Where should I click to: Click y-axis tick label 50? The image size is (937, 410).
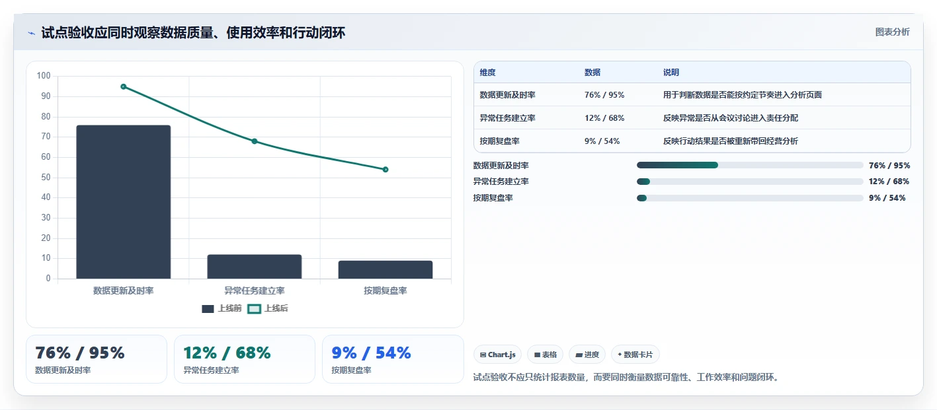click(x=46, y=178)
